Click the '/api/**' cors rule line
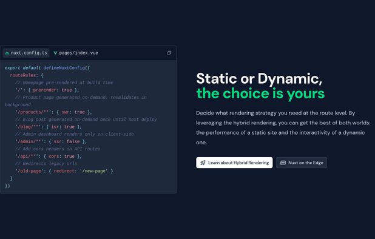 49,157
